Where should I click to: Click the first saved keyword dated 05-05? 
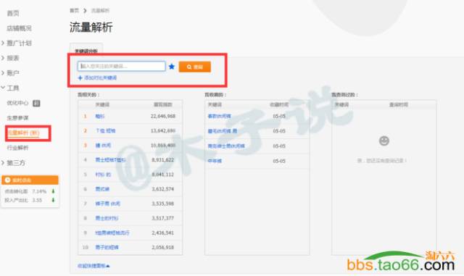pyautogui.click(x=219, y=116)
